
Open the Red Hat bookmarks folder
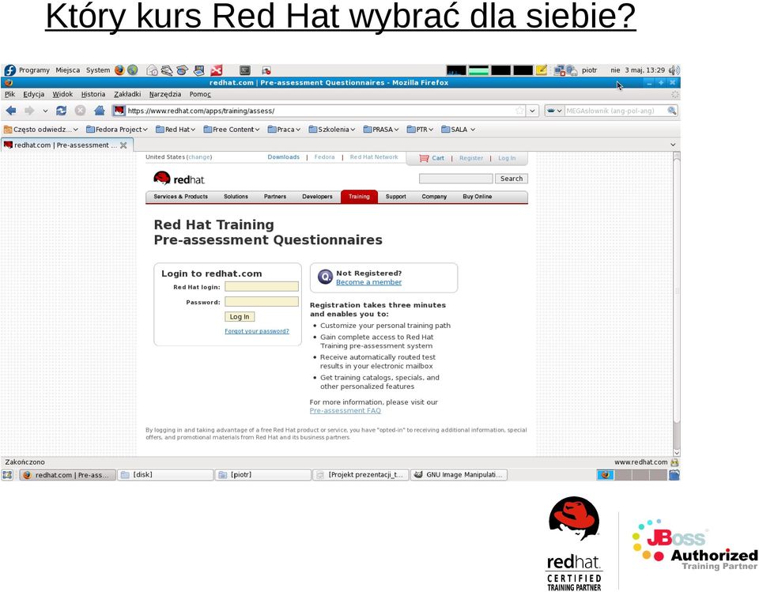[176, 130]
